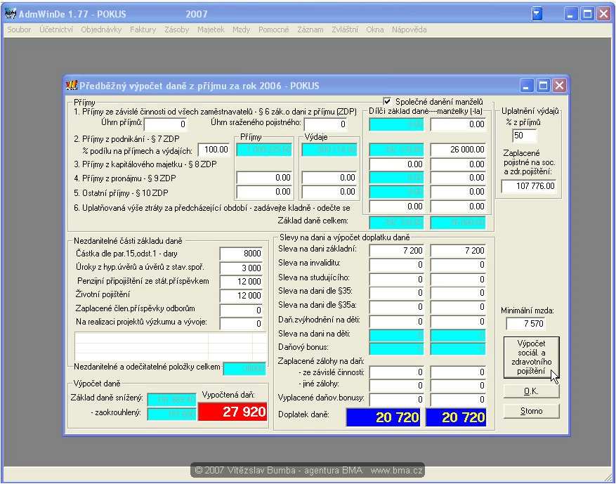Open the Objednávky menu

point(101,30)
